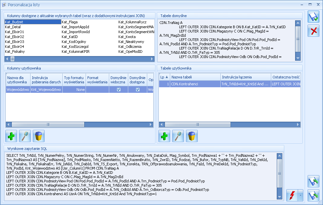
Task: Click Województwo cell in user columns
Action: (x=18, y=90)
